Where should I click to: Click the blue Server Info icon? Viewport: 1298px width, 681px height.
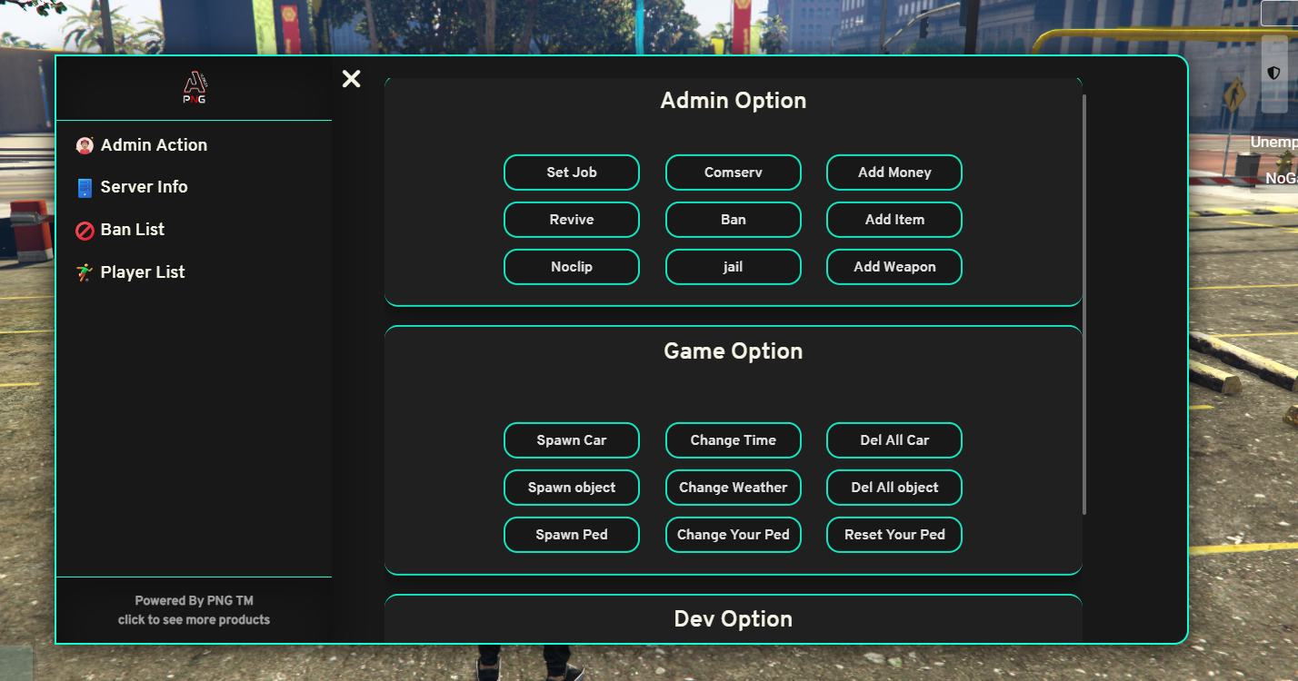point(85,188)
